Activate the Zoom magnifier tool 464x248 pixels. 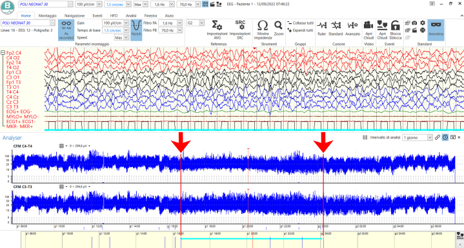click(x=278, y=28)
